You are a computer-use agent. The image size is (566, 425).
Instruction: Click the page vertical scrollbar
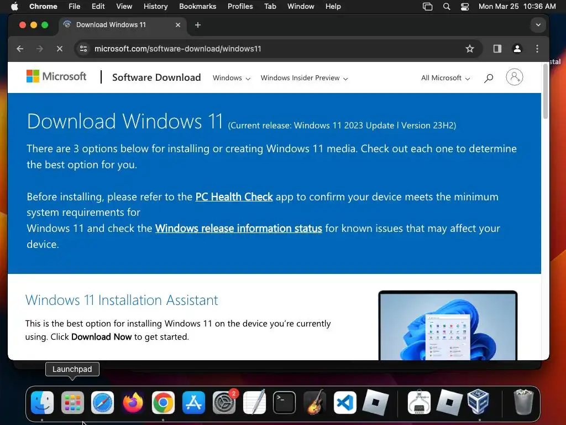tap(545, 91)
